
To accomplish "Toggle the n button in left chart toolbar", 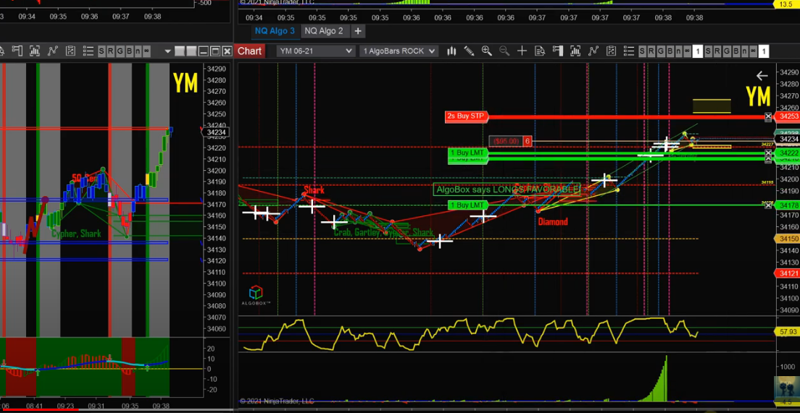I will pos(137,51).
